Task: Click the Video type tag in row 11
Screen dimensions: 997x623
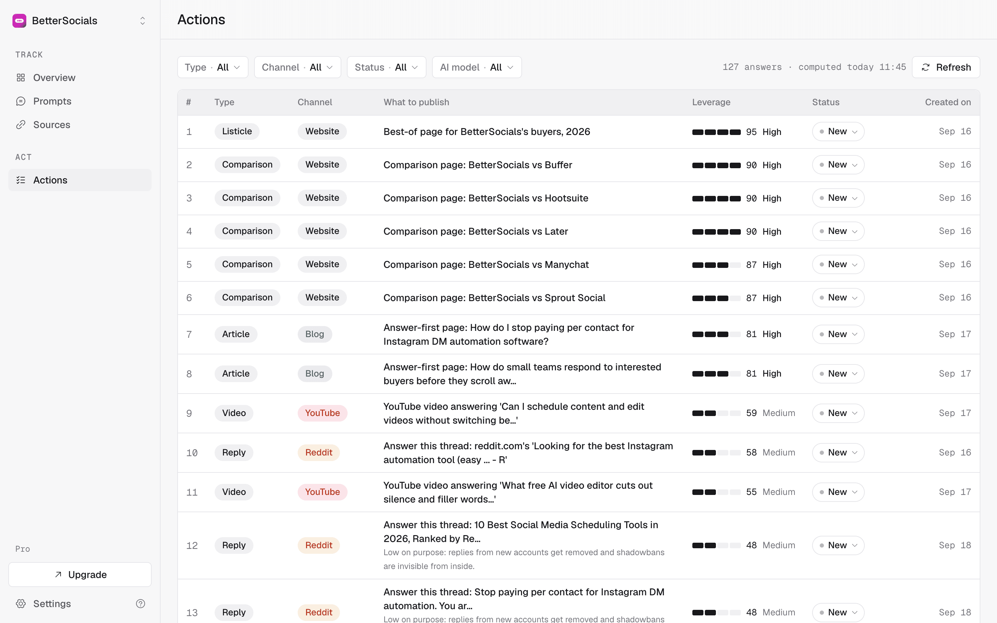Action: 234,492
